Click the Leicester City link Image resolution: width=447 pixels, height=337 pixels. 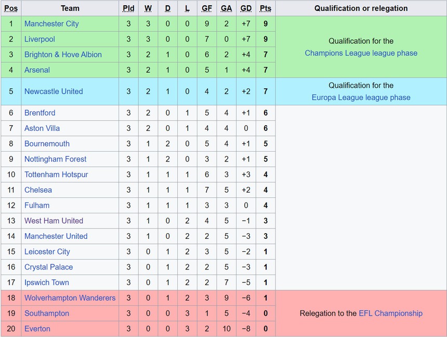[x=47, y=252]
